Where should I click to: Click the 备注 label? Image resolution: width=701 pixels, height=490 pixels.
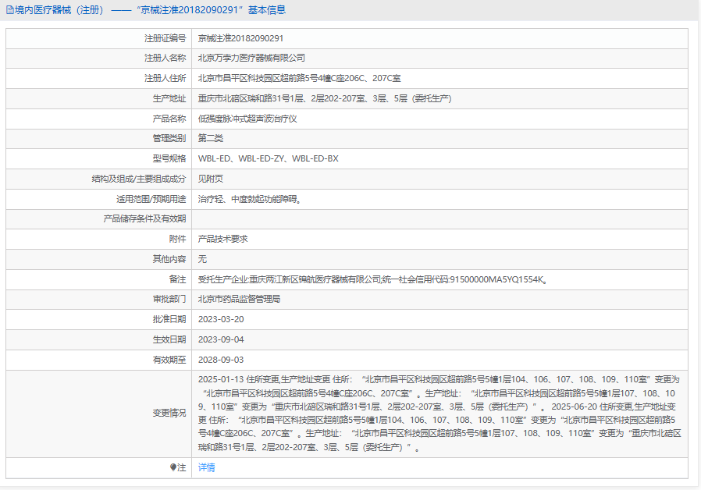tap(177, 279)
